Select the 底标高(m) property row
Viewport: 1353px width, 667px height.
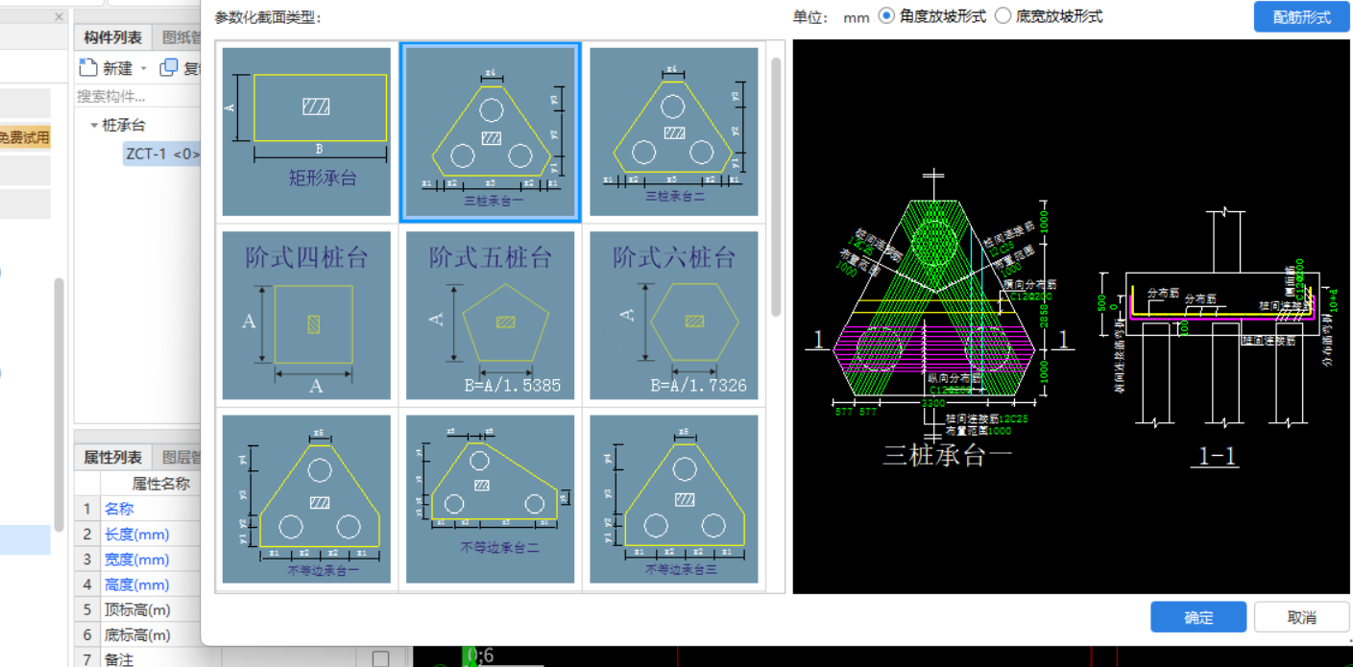[137, 634]
